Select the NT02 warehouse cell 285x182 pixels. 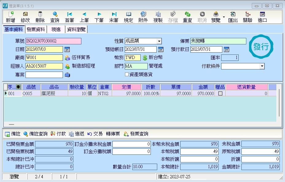(x=104, y=93)
